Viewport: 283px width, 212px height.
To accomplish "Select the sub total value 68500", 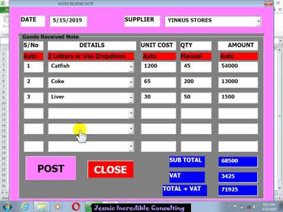I will (238, 161).
